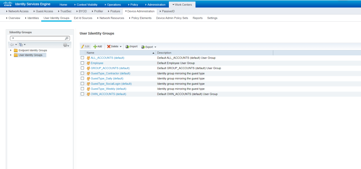Open the Settings tab
The height and width of the screenshot is (169, 361).
point(212,18)
